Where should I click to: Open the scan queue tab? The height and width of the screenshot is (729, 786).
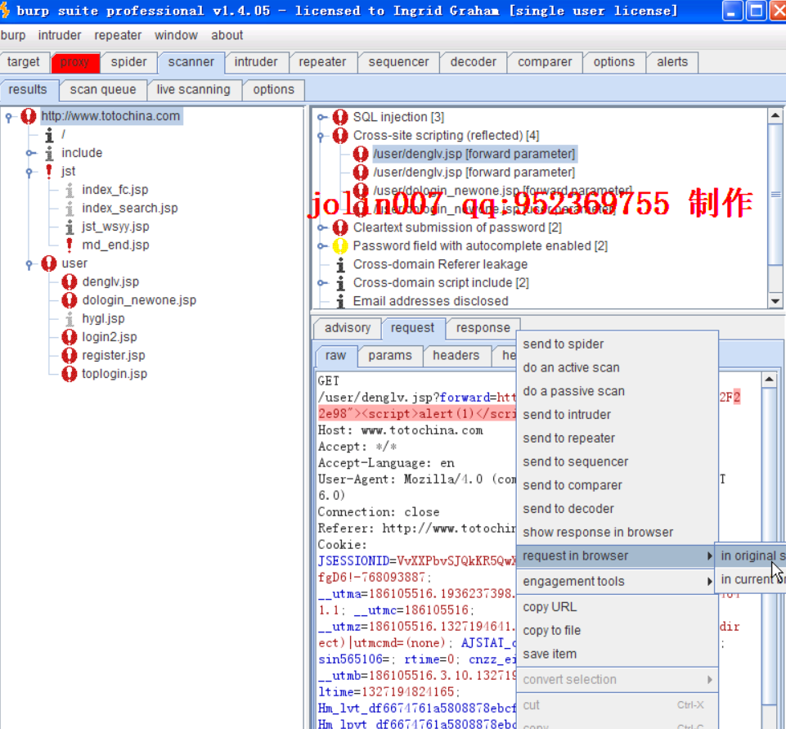coord(103,90)
